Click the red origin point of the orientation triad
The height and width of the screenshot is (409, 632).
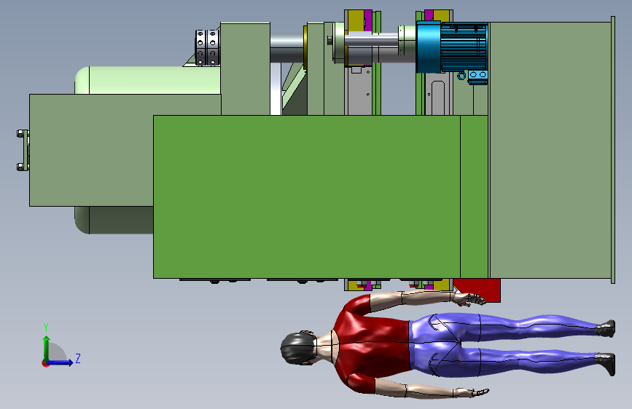pyautogui.click(x=45, y=363)
